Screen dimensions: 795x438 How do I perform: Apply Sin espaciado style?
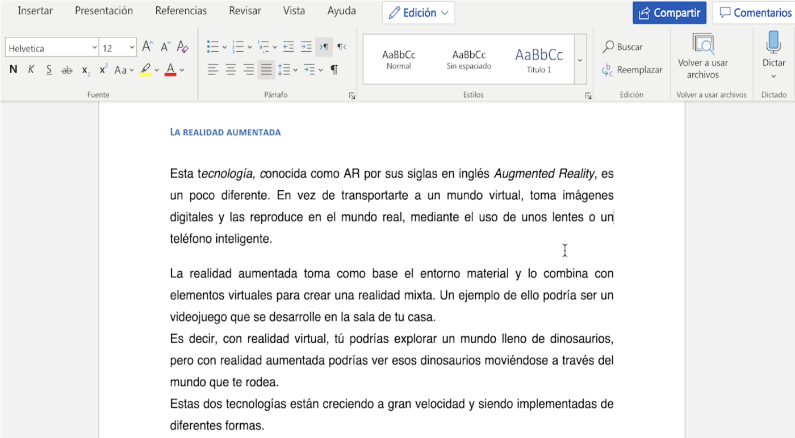click(x=469, y=59)
